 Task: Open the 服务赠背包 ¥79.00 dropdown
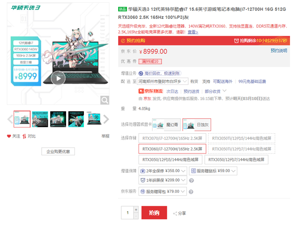(162, 191)
